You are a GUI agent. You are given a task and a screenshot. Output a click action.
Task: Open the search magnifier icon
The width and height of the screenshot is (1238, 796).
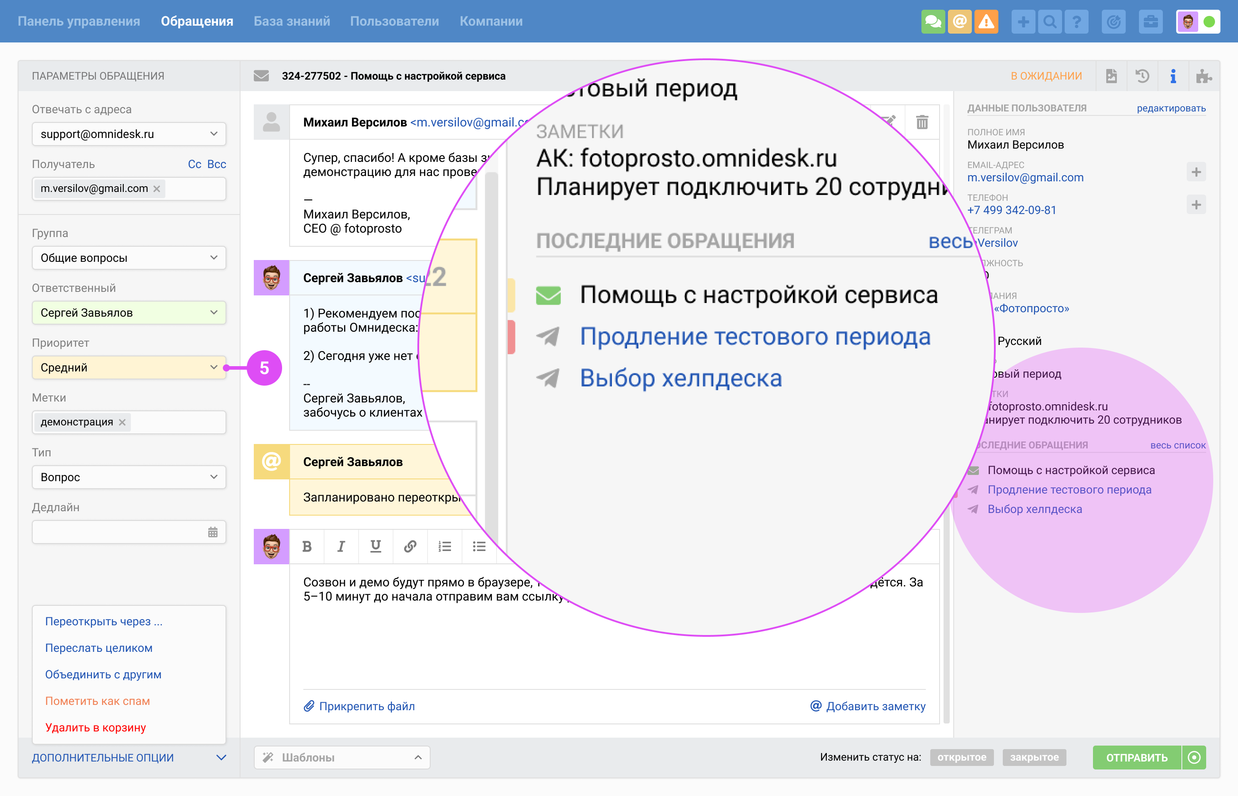[1049, 22]
